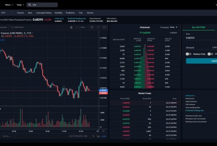Viewport: 217px width, 146px height.
Task: Open the Help dropdown menu
Action: [20, 5]
